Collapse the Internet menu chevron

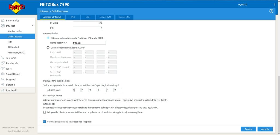coord(33,26)
